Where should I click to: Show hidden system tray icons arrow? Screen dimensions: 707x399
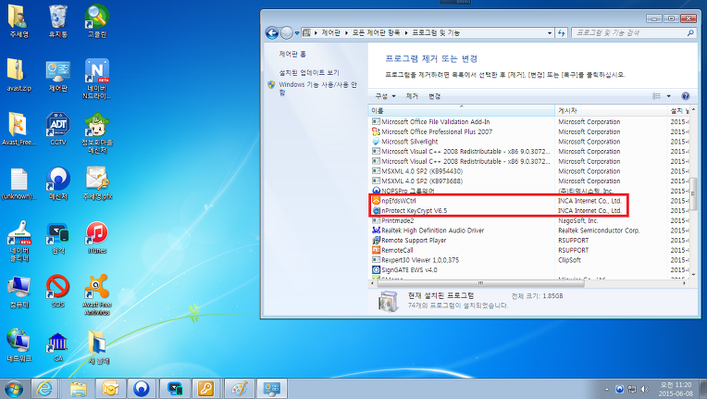click(606, 389)
